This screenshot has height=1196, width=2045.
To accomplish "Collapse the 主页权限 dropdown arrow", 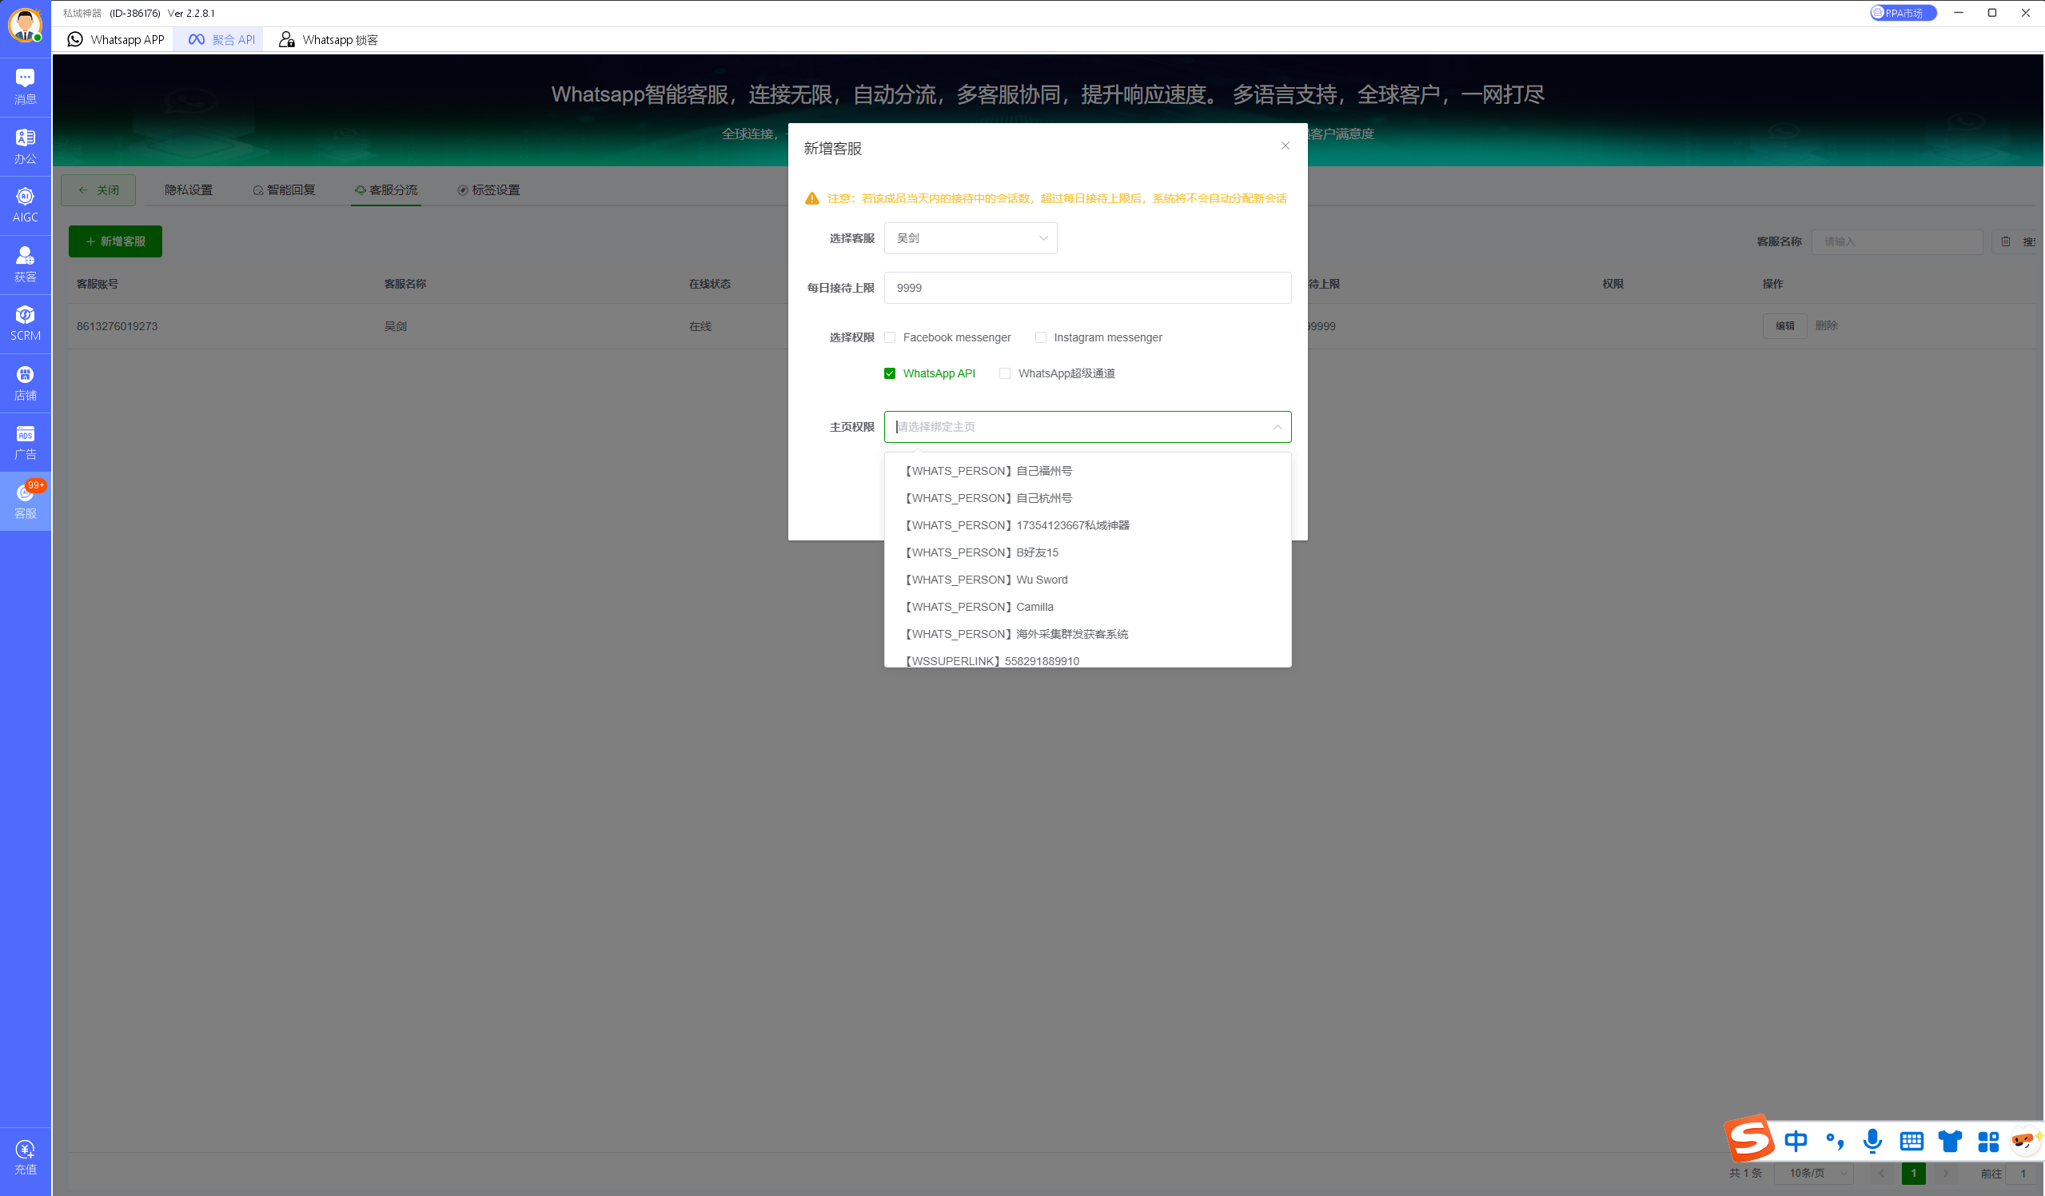I will pyautogui.click(x=1278, y=427).
